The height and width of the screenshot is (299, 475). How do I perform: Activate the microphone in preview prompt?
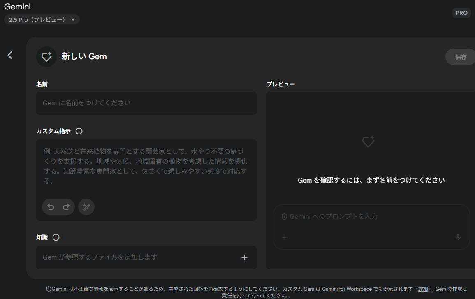click(x=458, y=237)
